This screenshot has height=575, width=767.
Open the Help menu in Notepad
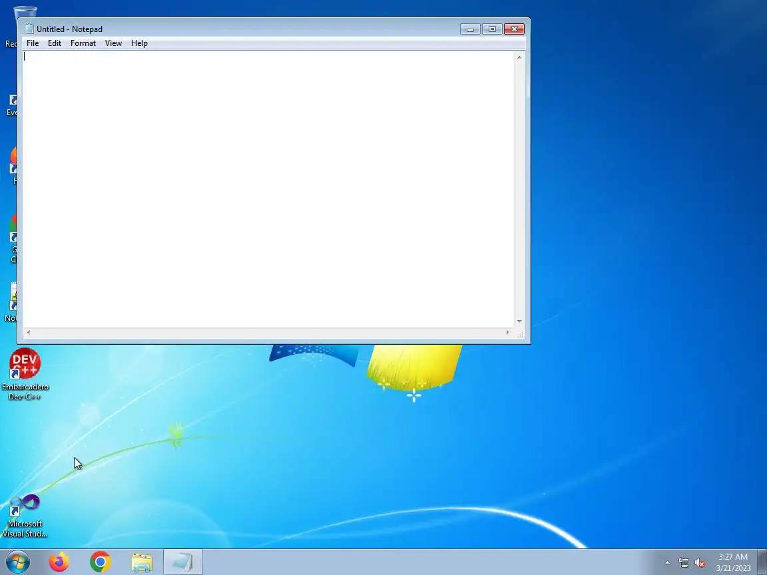(x=139, y=43)
